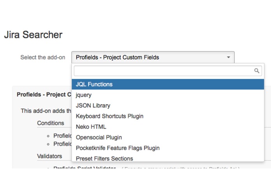Click the 'Profields - Project C' panel title
Image resolution: width=271 pixels, height=193 pixels.
pos(44,95)
